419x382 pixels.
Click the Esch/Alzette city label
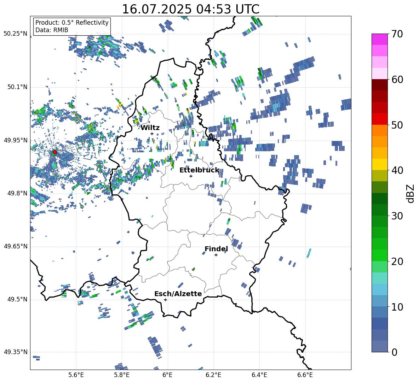(x=178, y=294)
